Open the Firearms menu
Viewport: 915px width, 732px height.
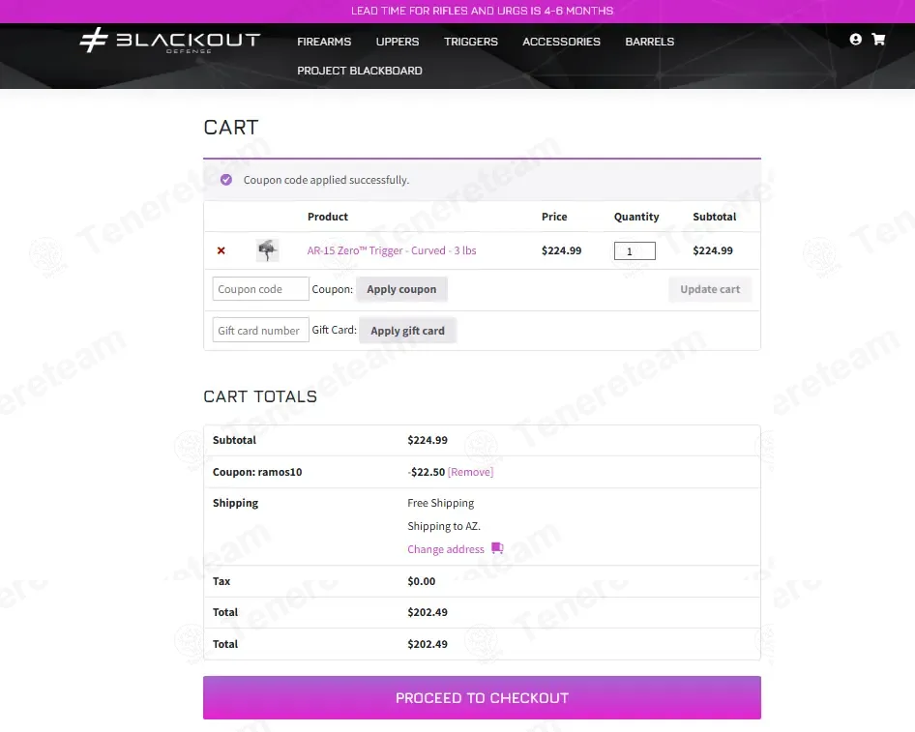[x=324, y=42]
